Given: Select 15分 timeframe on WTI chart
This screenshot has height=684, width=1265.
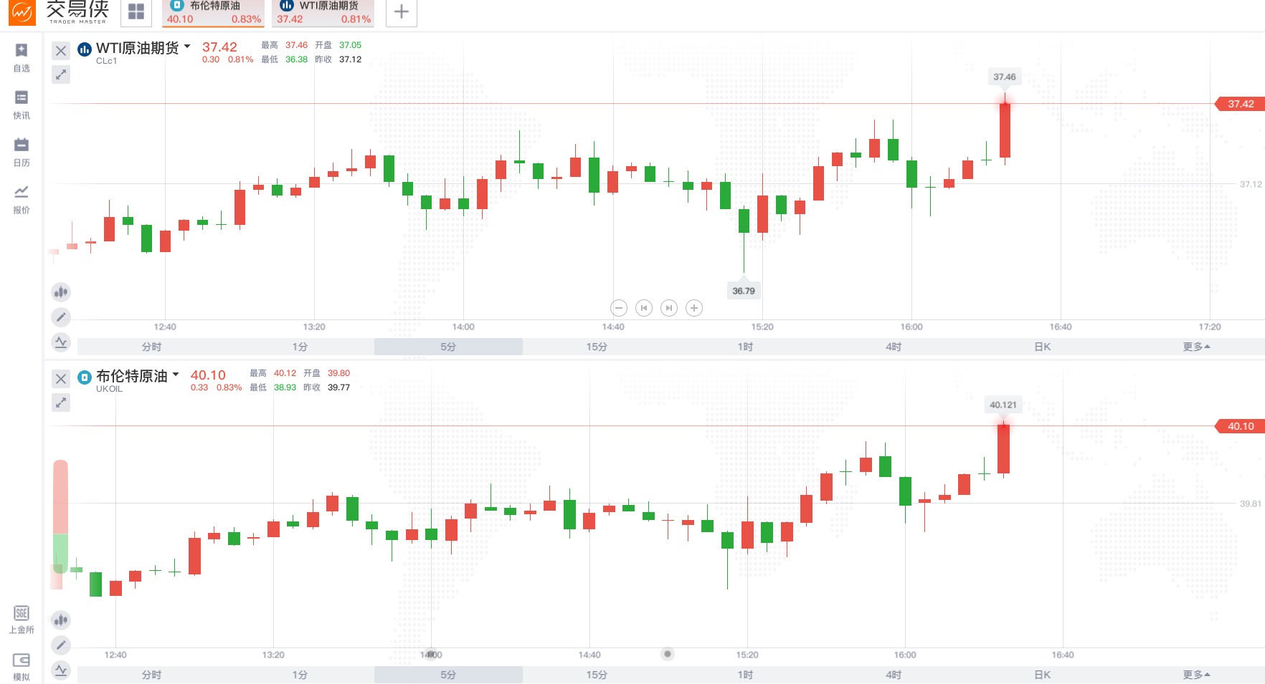Looking at the screenshot, I should coord(597,347).
